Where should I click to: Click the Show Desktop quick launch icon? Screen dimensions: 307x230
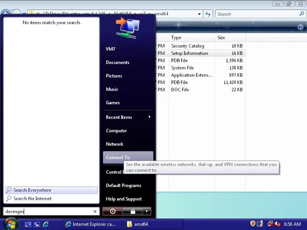coord(28,224)
